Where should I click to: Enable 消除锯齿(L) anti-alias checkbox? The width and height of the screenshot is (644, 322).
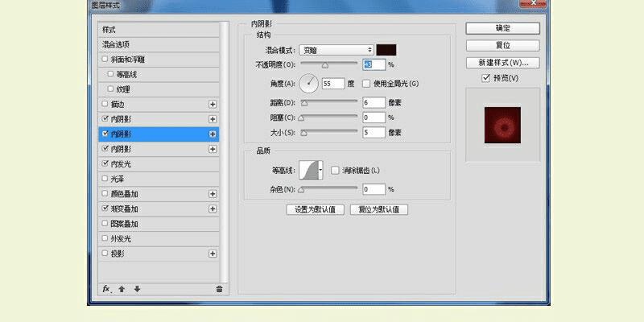coord(335,170)
